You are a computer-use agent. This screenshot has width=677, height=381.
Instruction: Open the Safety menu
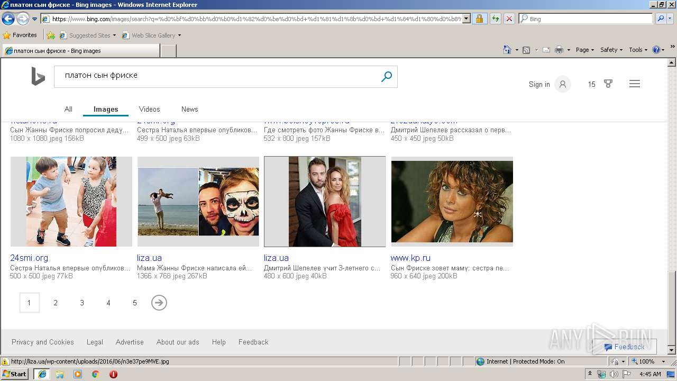coord(611,50)
